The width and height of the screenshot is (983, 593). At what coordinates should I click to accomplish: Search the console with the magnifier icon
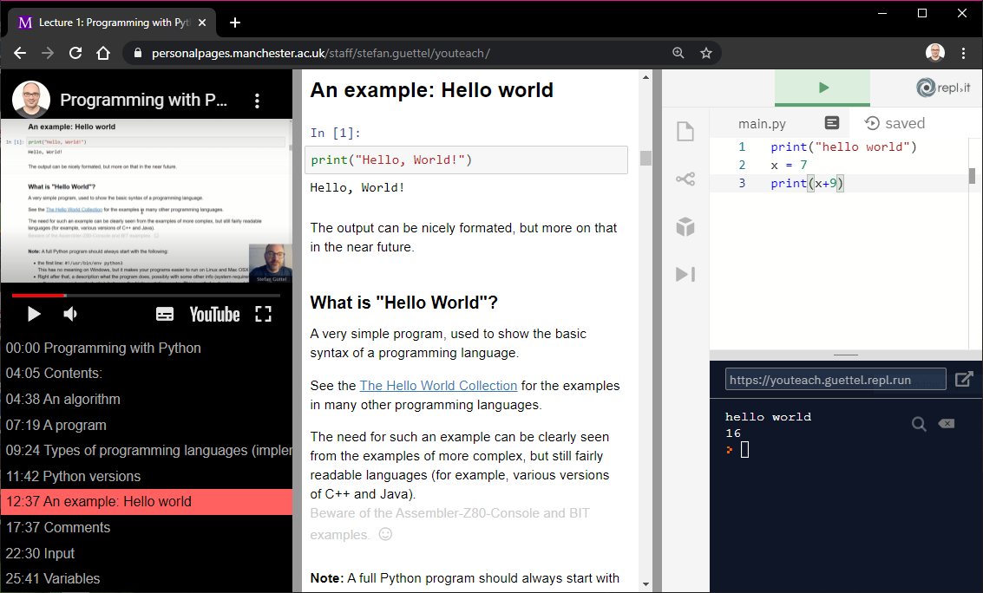(919, 424)
